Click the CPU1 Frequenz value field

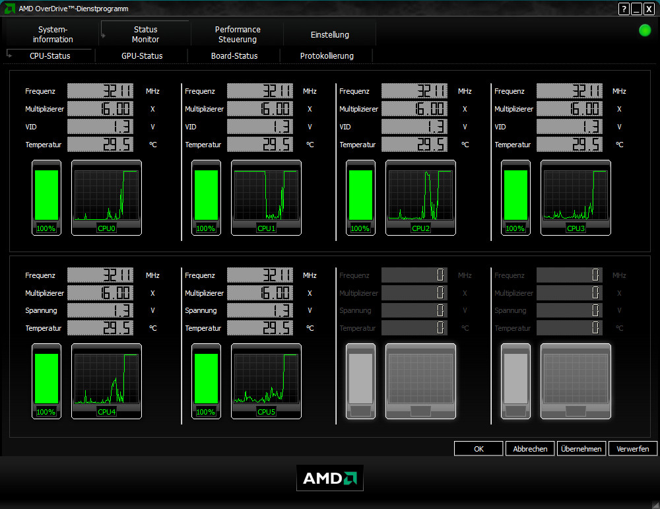click(259, 91)
